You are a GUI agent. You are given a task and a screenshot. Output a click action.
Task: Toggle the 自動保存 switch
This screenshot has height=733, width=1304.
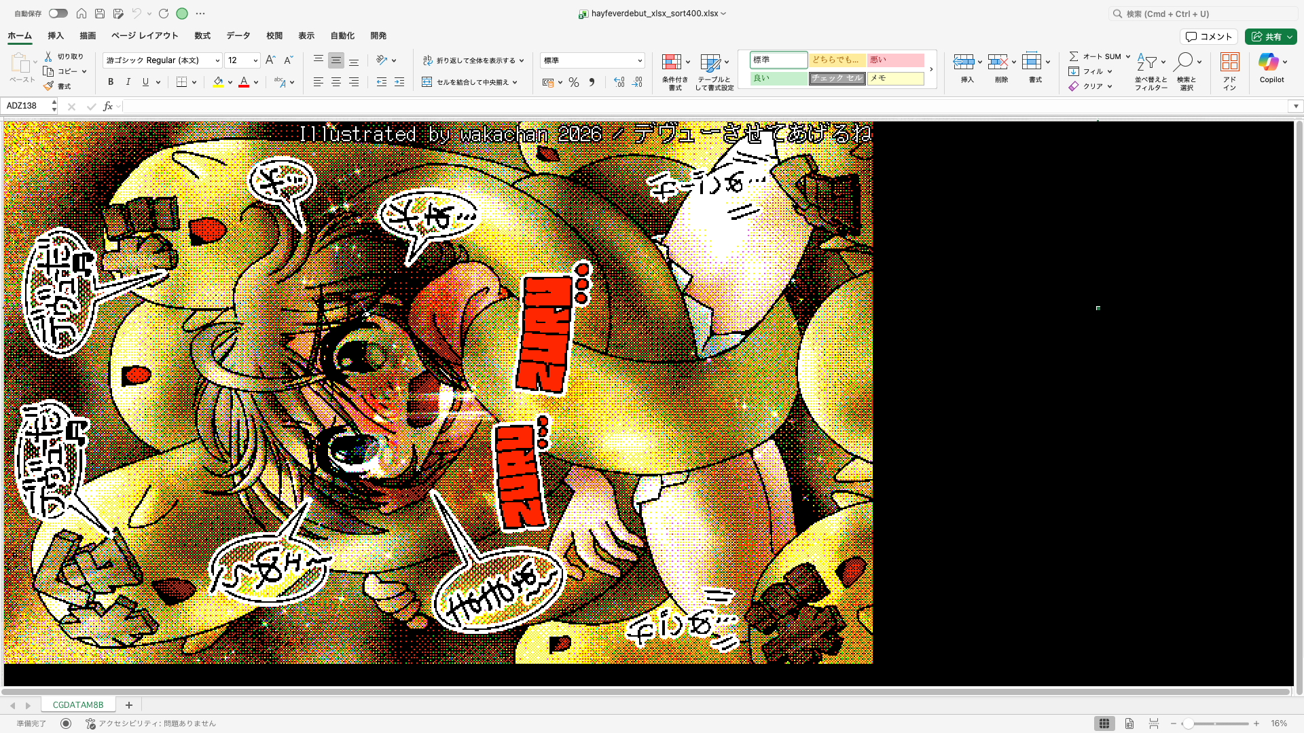[58, 13]
